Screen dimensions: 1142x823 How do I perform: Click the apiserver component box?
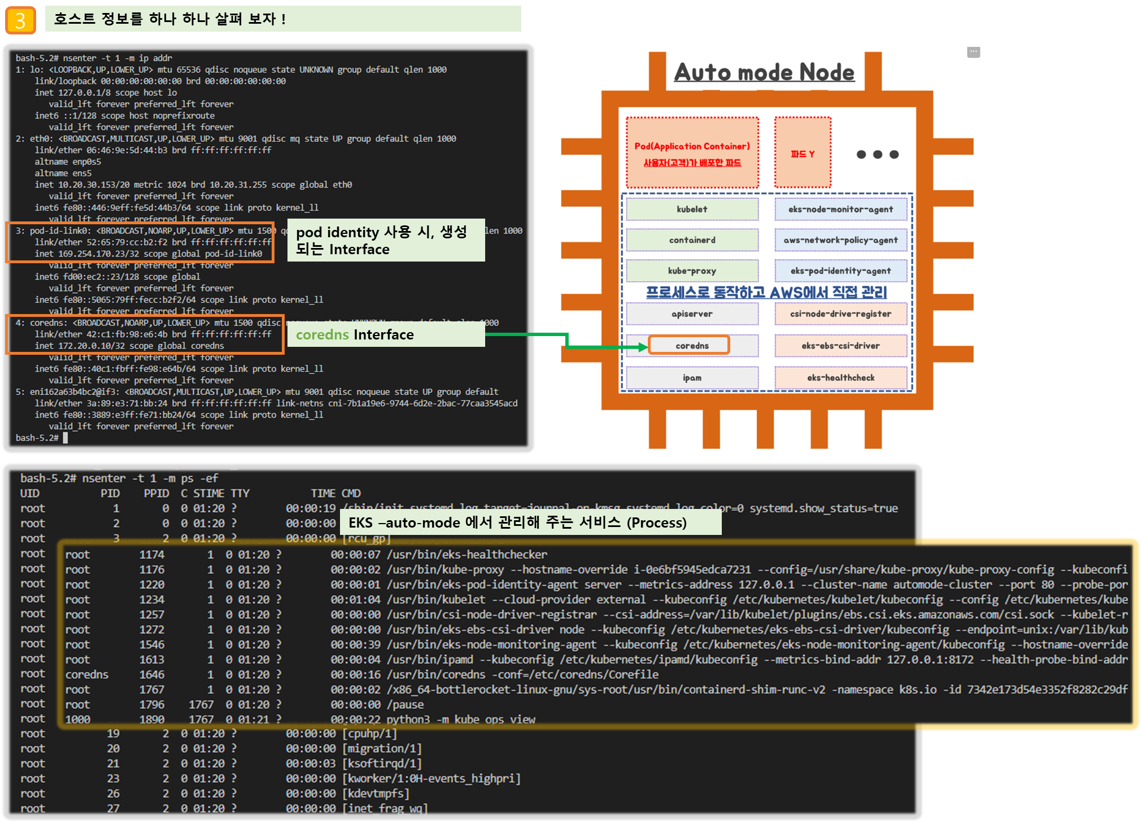(692, 313)
